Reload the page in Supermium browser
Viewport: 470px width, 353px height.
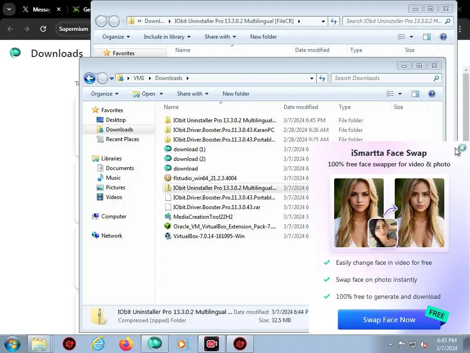pyautogui.click(x=43, y=29)
